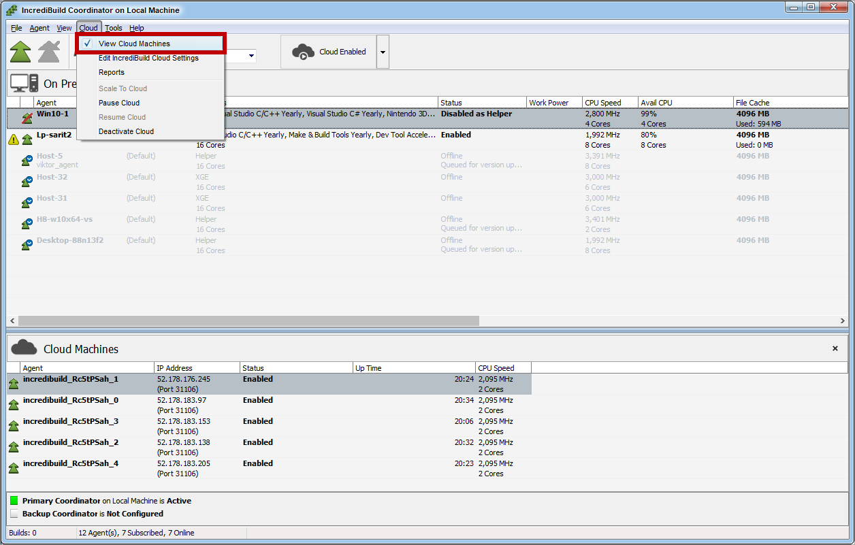Select the Desktop-88n13f2 agent name
This screenshot has width=855, height=545.
70,240
